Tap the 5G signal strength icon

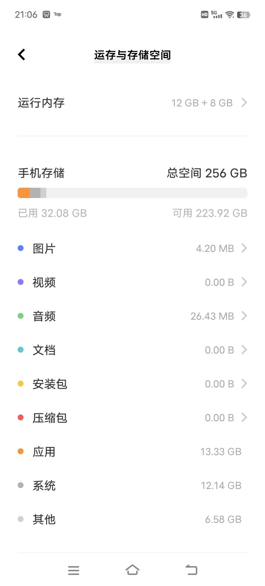coord(217,15)
